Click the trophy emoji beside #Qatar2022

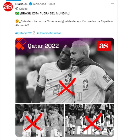tap(34, 33)
